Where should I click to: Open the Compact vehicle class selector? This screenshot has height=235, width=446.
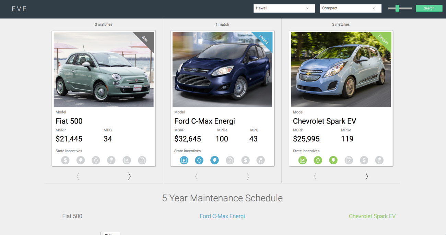tap(351, 8)
